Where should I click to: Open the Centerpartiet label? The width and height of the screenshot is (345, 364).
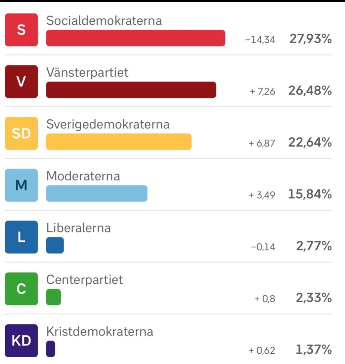click(85, 280)
